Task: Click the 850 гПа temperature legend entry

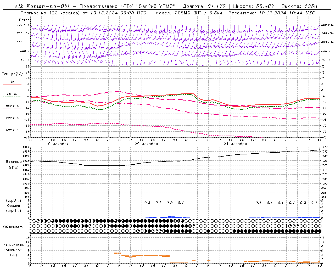Action: point(12,106)
